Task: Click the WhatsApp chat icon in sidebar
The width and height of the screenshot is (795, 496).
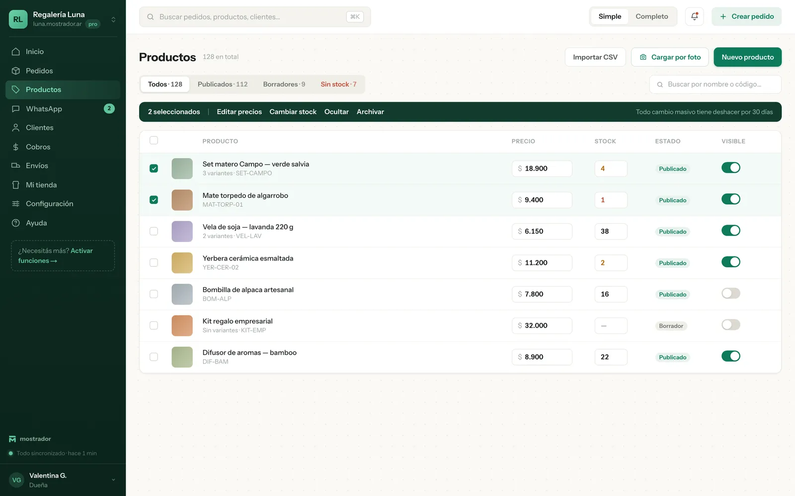Action: click(16, 109)
